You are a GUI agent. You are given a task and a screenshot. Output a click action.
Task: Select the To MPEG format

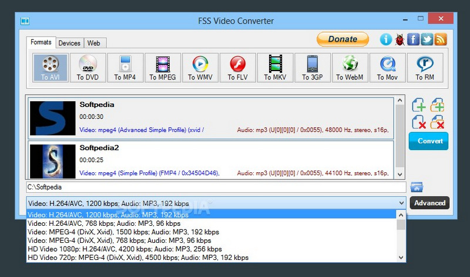tap(163, 68)
